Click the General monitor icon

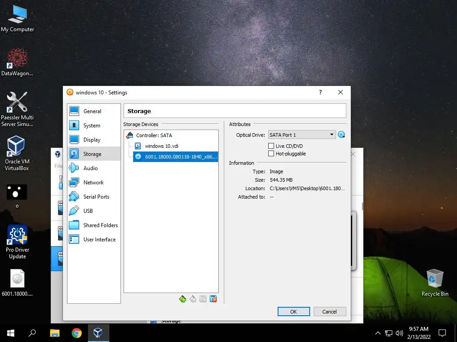74,111
